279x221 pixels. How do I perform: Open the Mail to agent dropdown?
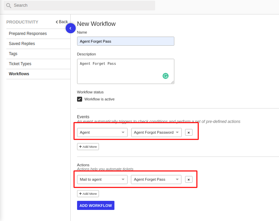pyautogui.click(x=102, y=179)
